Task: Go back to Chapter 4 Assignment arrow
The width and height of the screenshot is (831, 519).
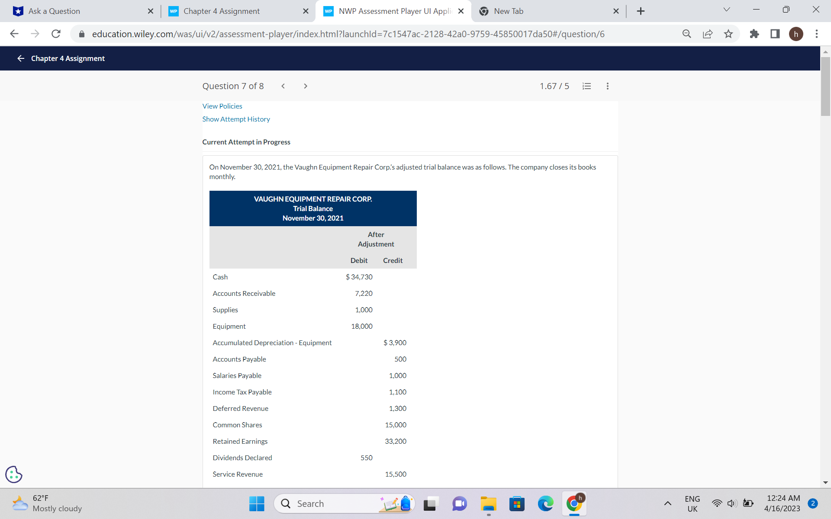Action: [20, 58]
